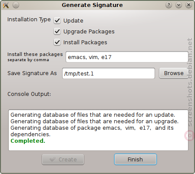
Task: Click the round pin button beside the app icon
Action: point(16,5)
